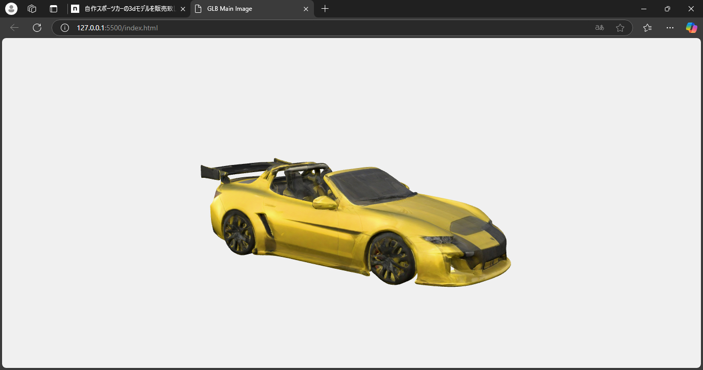
Task: Open the profile switcher dropdown
Action: click(x=11, y=8)
